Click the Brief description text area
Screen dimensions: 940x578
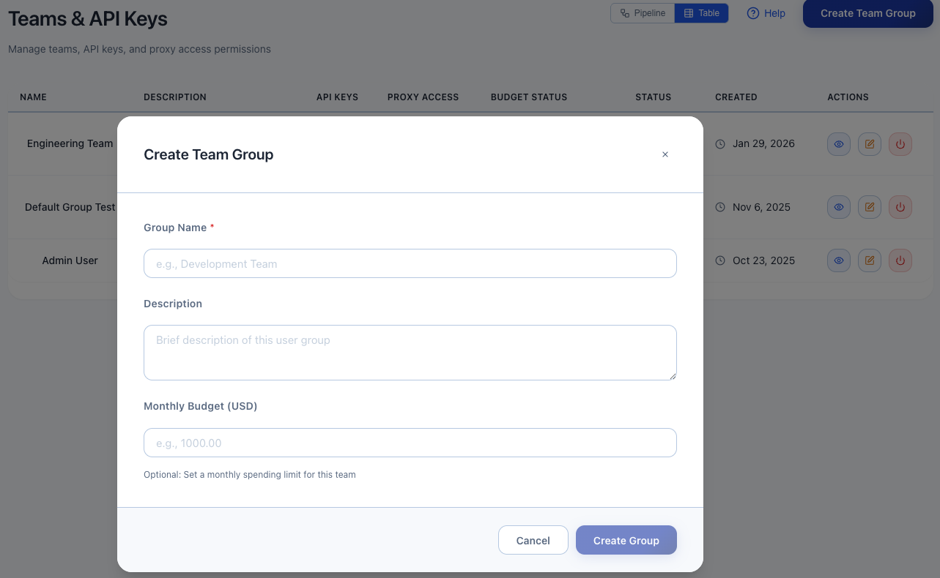[x=410, y=352]
